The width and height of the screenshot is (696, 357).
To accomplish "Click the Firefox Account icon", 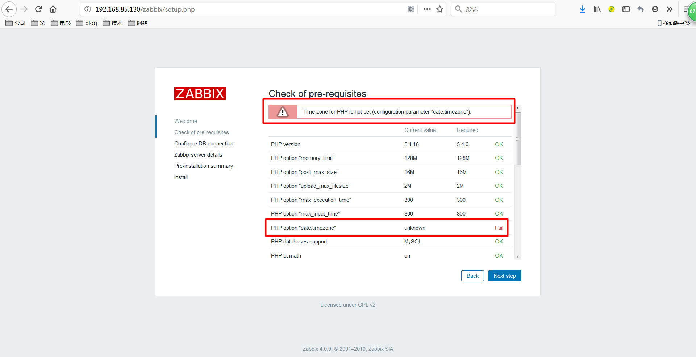I will (655, 9).
